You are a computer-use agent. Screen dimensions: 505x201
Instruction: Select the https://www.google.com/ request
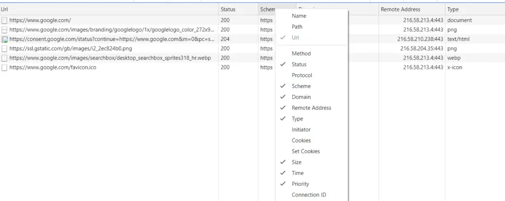pyautogui.click(x=40, y=20)
